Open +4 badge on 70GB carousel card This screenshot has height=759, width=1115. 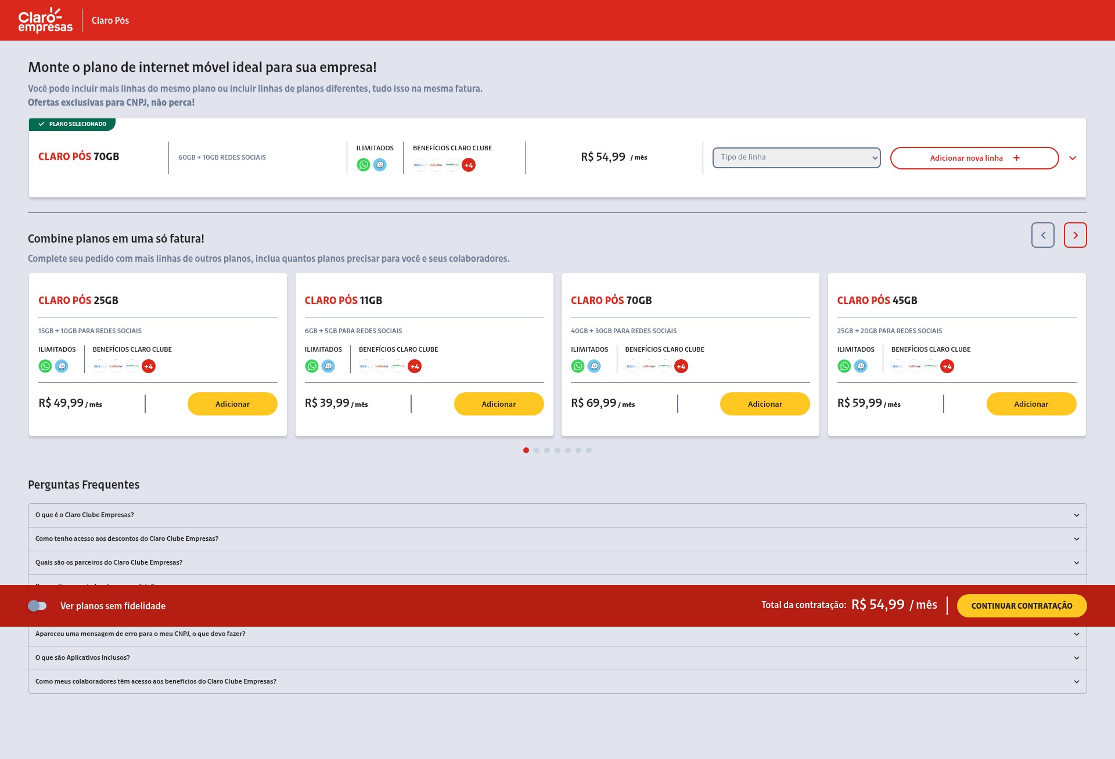[x=681, y=366]
